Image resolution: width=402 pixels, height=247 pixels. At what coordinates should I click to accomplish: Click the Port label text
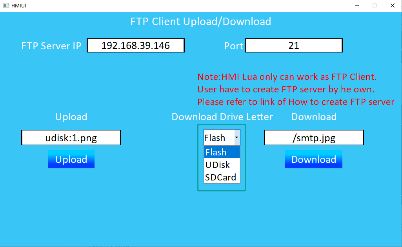coord(234,46)
